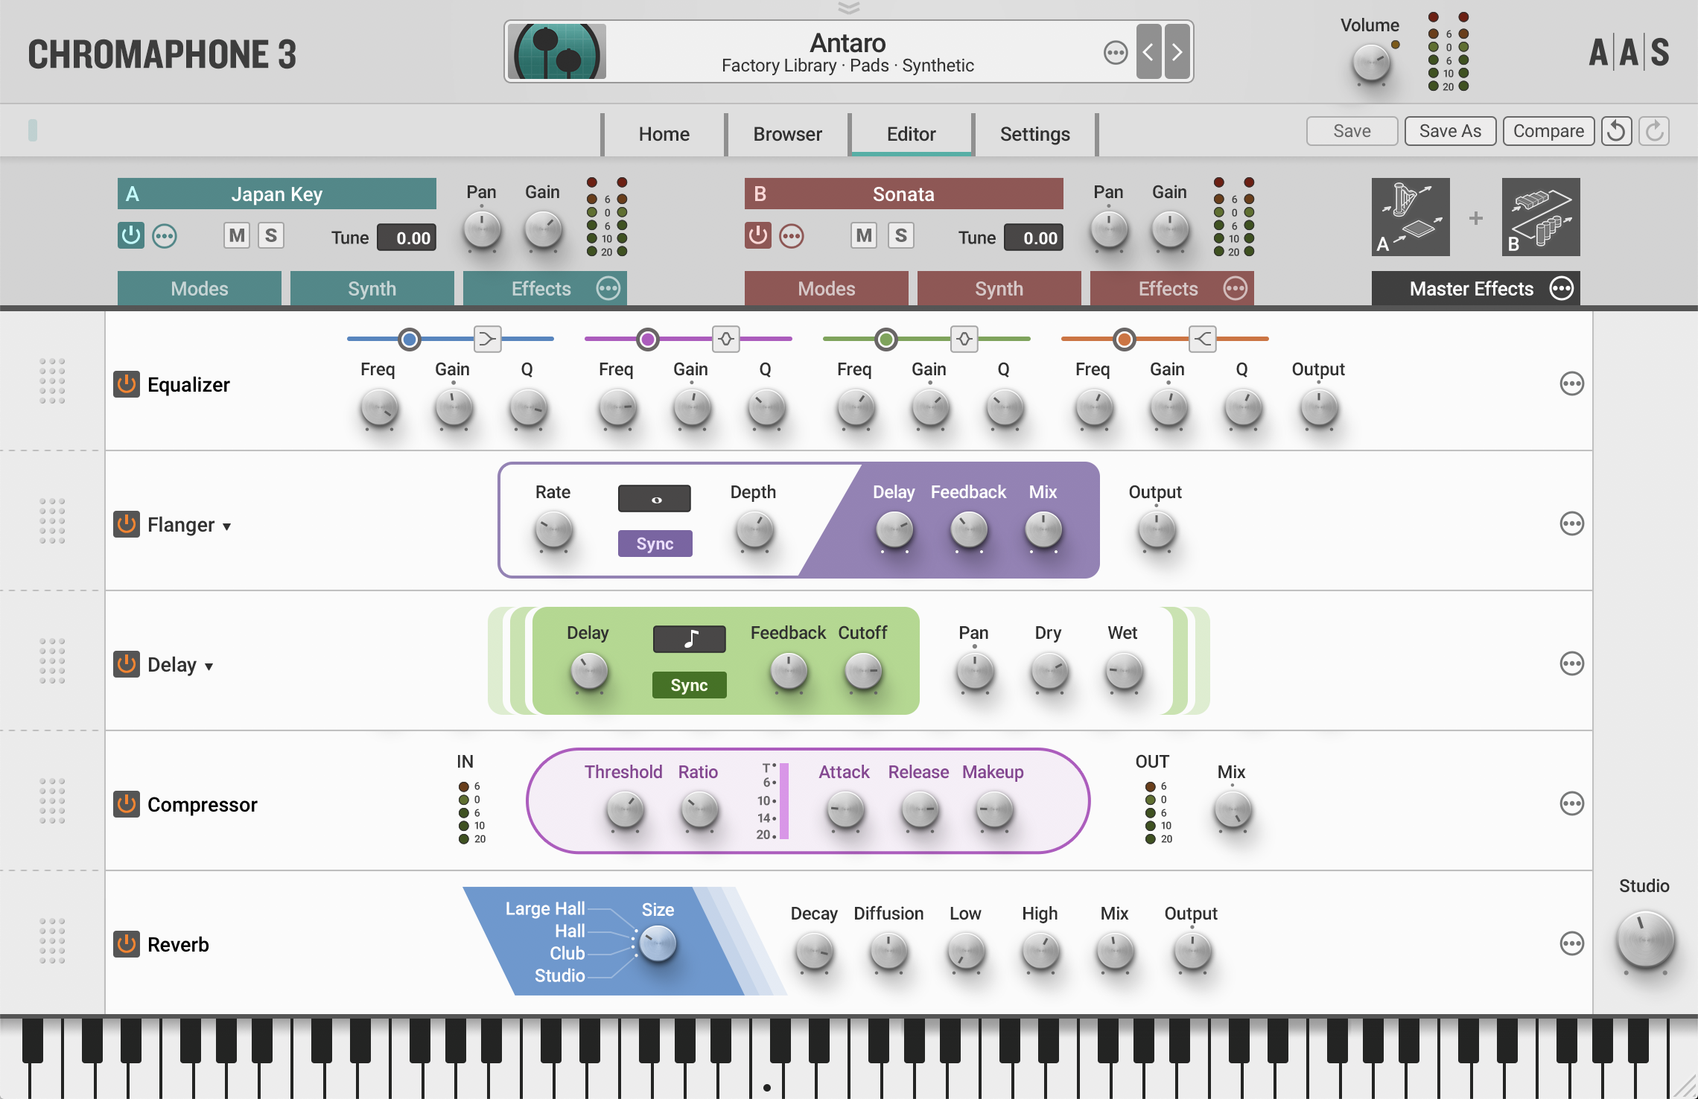Open the Delay note value selector
The width and height of the screenshot is (1698, 1099).
coord(689,638)
